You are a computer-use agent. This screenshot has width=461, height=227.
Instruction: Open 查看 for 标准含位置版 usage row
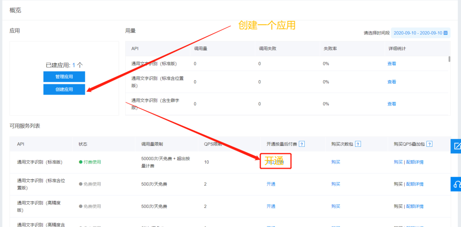click(391, 82)
